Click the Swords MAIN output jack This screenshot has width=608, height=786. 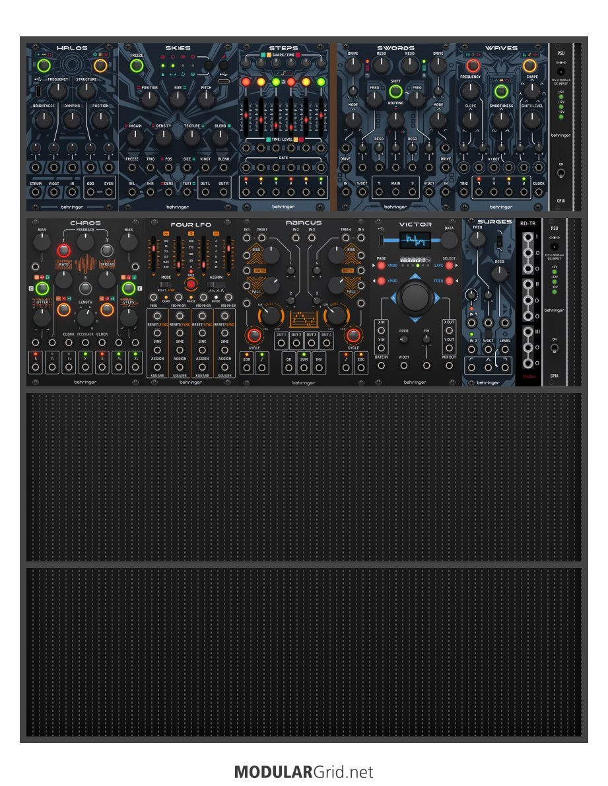395,192
